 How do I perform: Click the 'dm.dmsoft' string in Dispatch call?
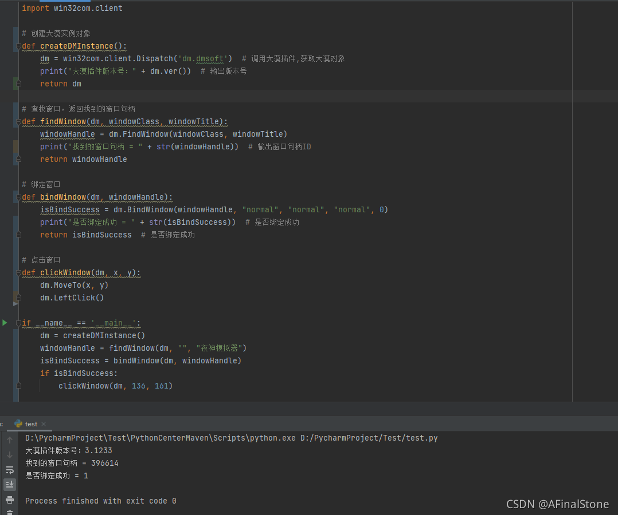pyautogui.click(x=205, y=58)
